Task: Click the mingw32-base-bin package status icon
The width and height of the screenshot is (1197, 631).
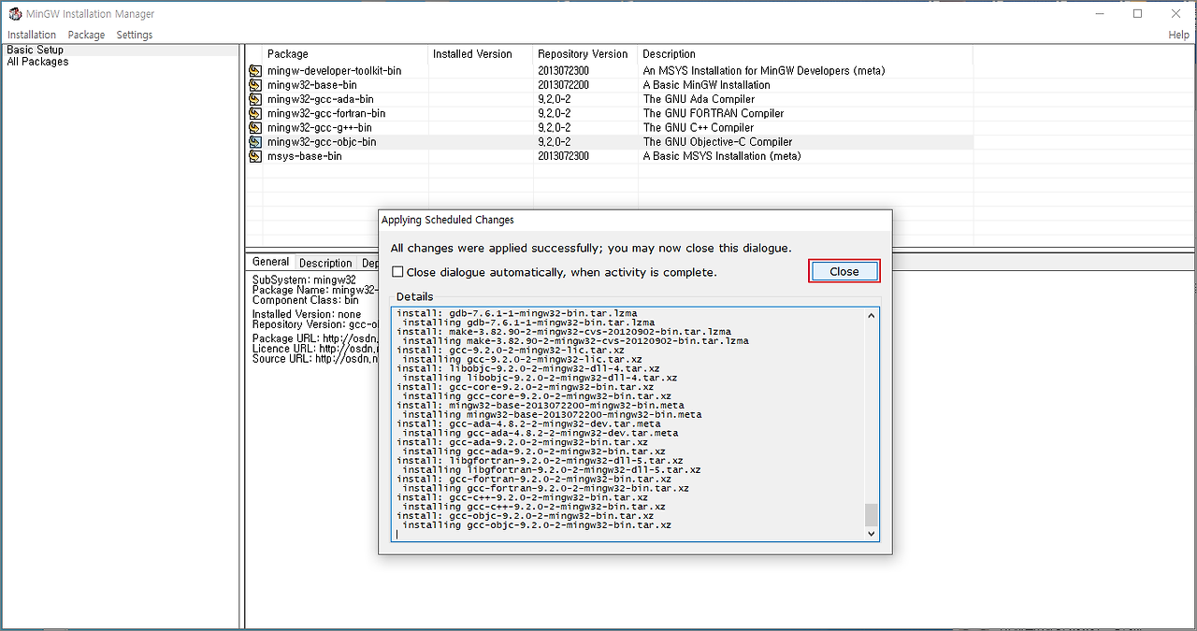Action: point(255,85)
